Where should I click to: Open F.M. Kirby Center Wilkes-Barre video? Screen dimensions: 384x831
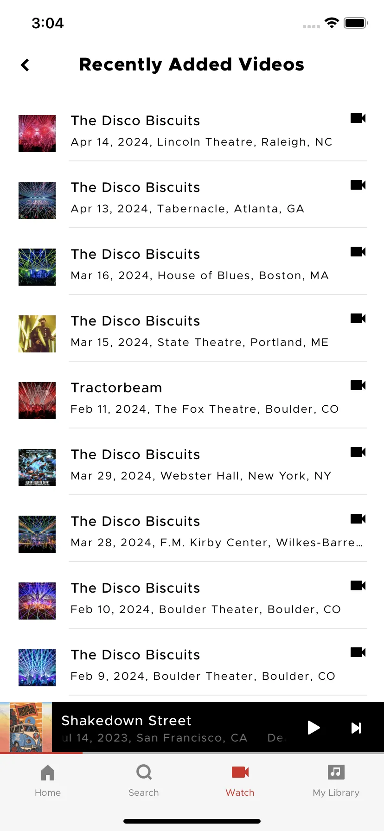click(x=193, y=534)
